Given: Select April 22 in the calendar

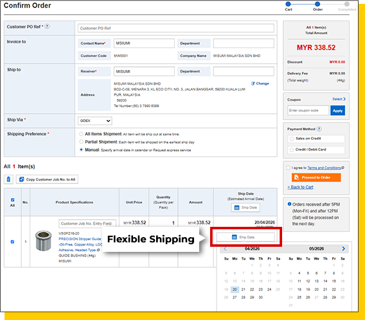Looking at the screenshot, I should tap(252, 289).
